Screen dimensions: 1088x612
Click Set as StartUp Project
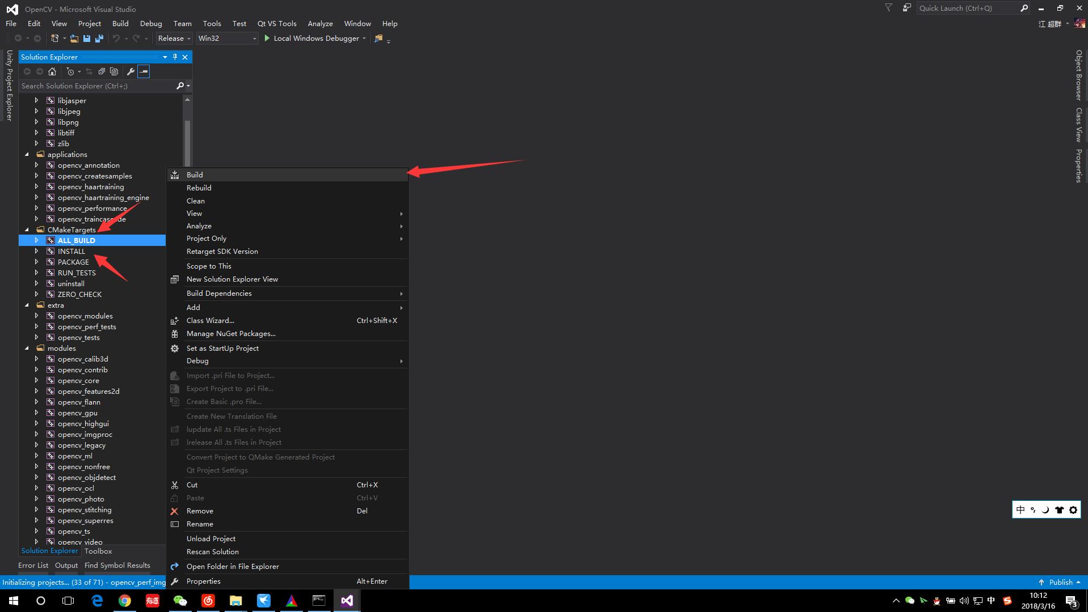[288, 348]
